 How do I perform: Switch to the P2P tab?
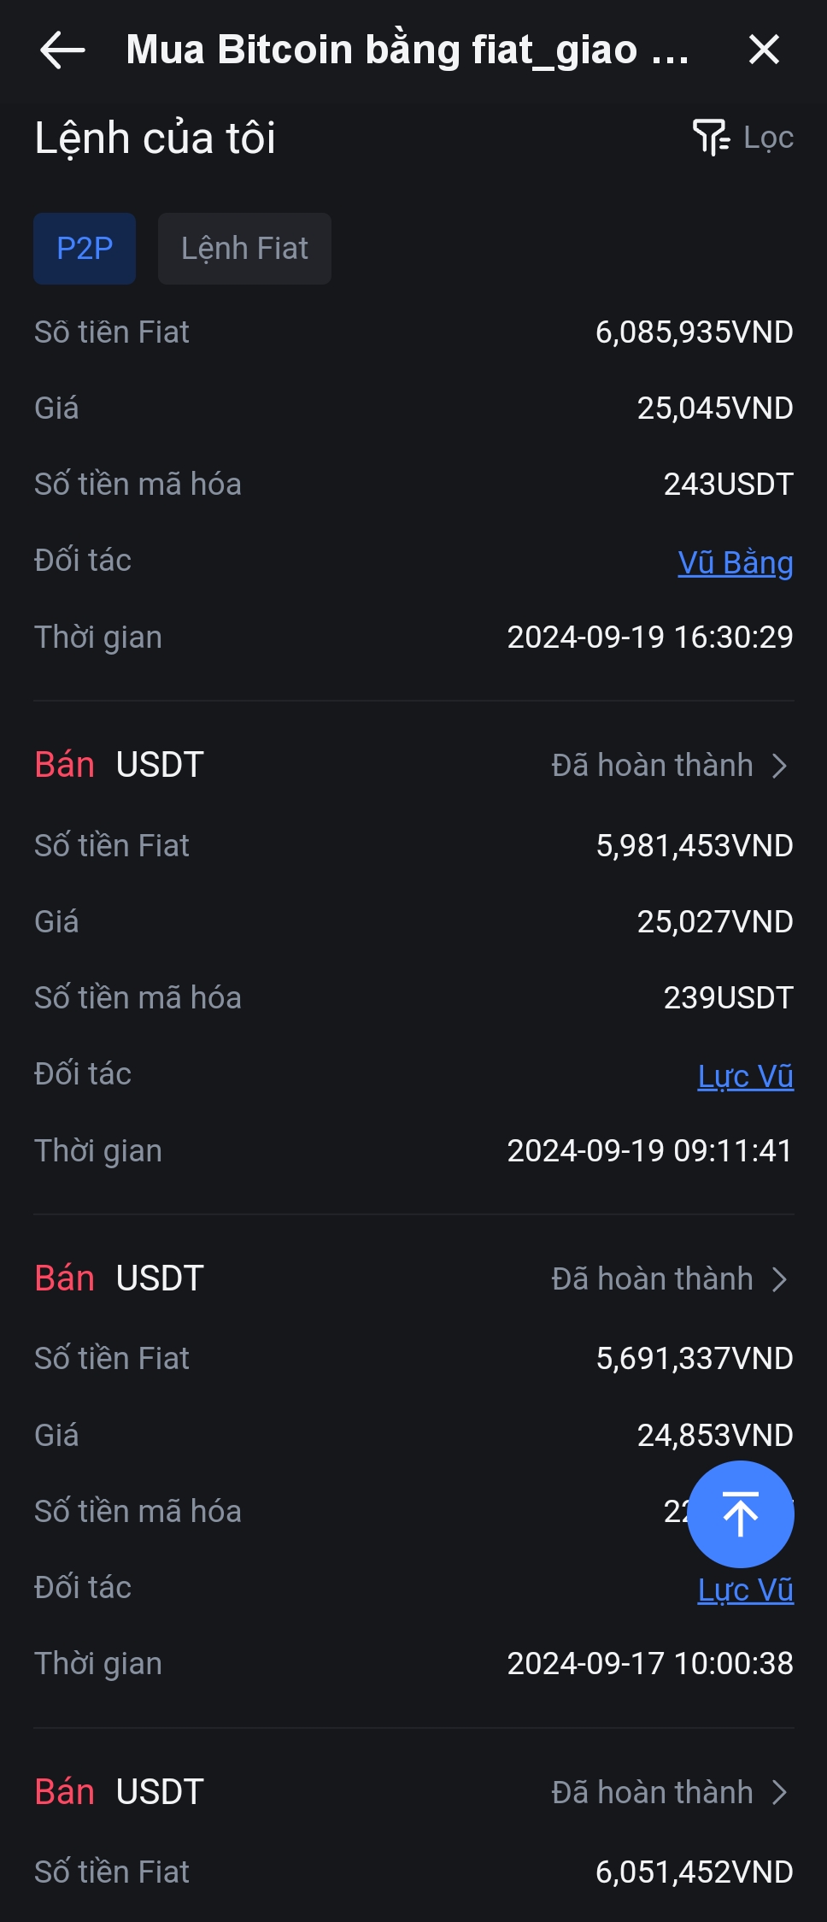(x=85, y=249)
